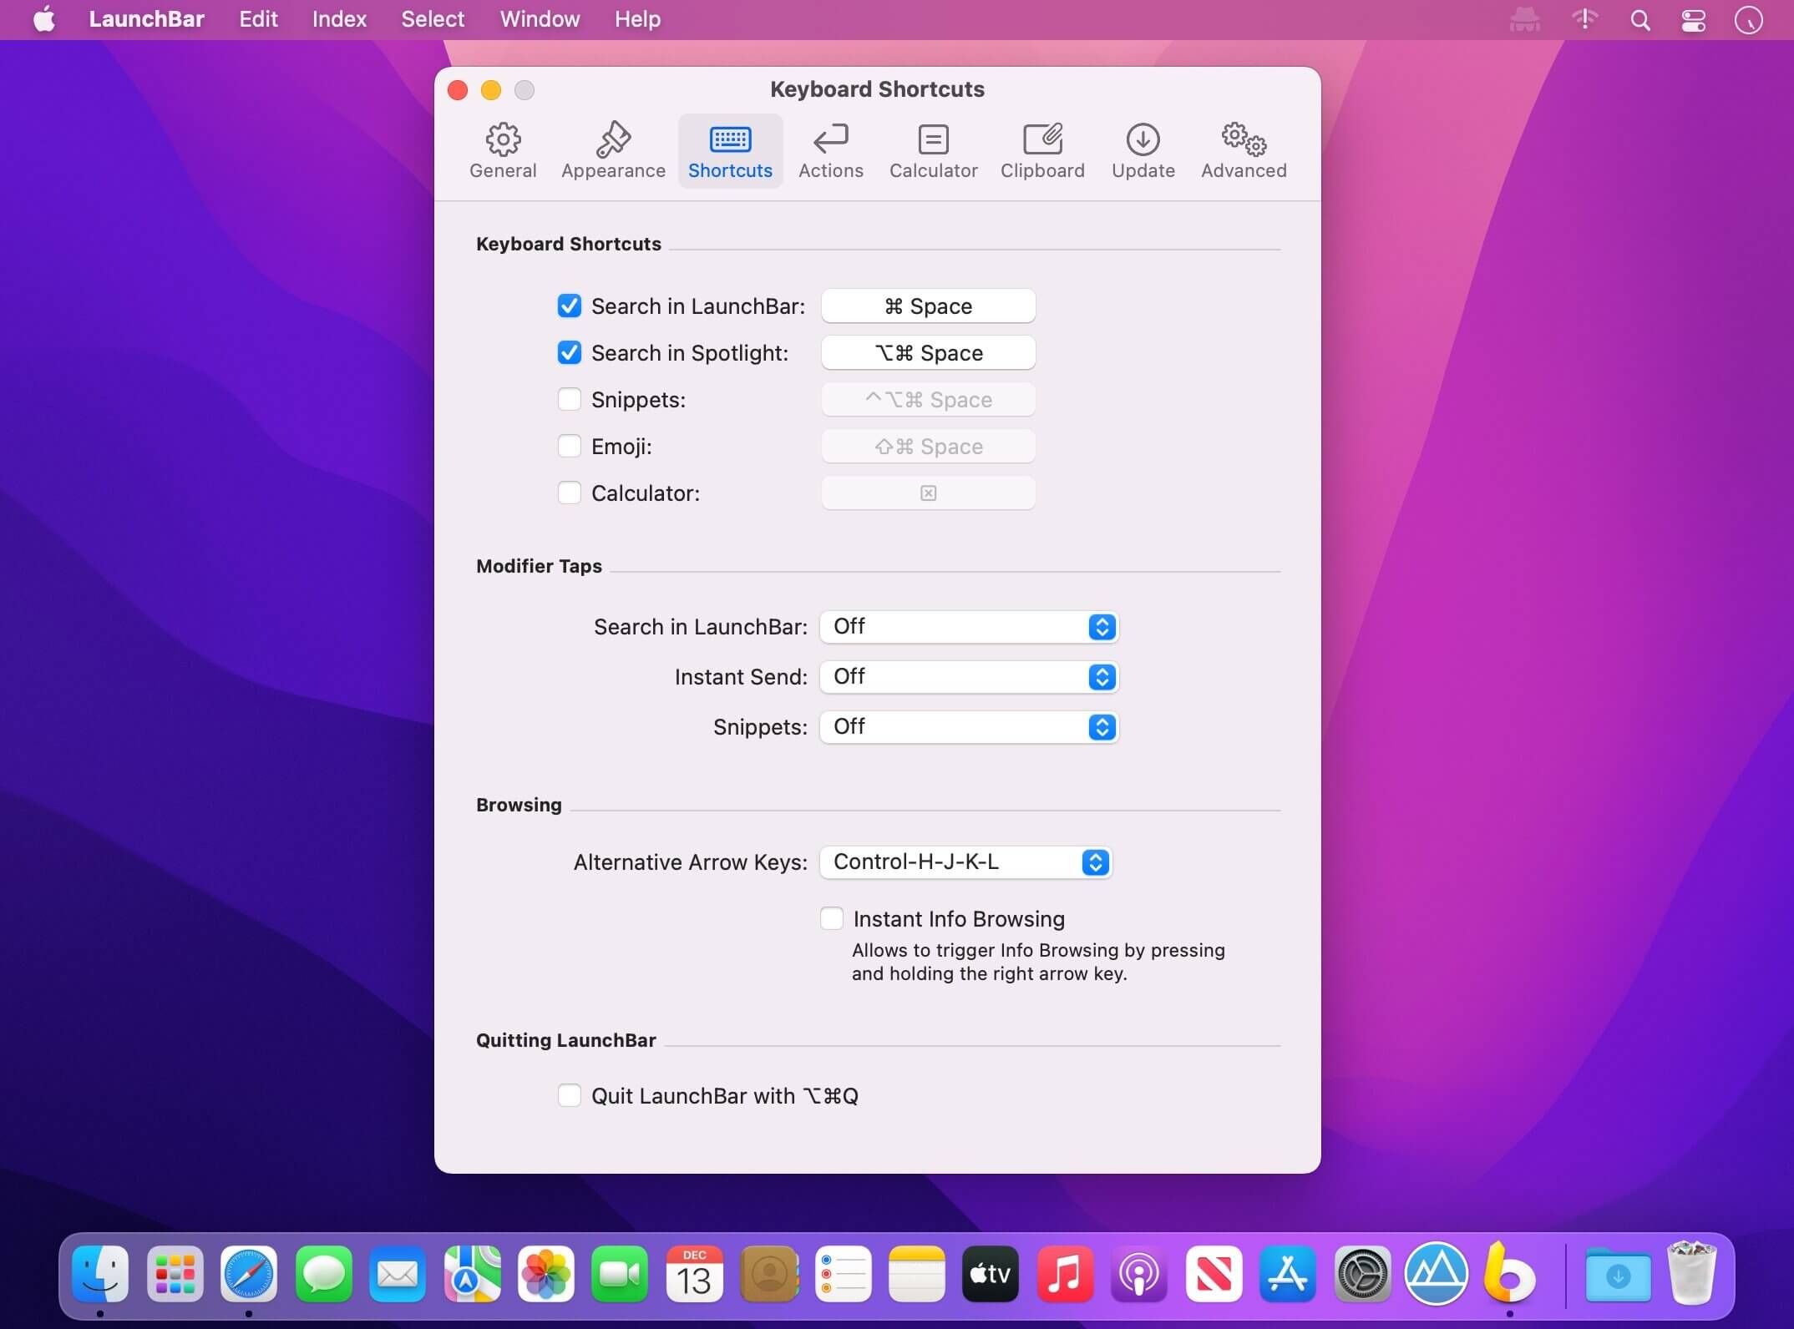The width and height of the screenshot is (1794, 1329).
Task: Open Messages from the Dock
Action: coord(323,1274)
